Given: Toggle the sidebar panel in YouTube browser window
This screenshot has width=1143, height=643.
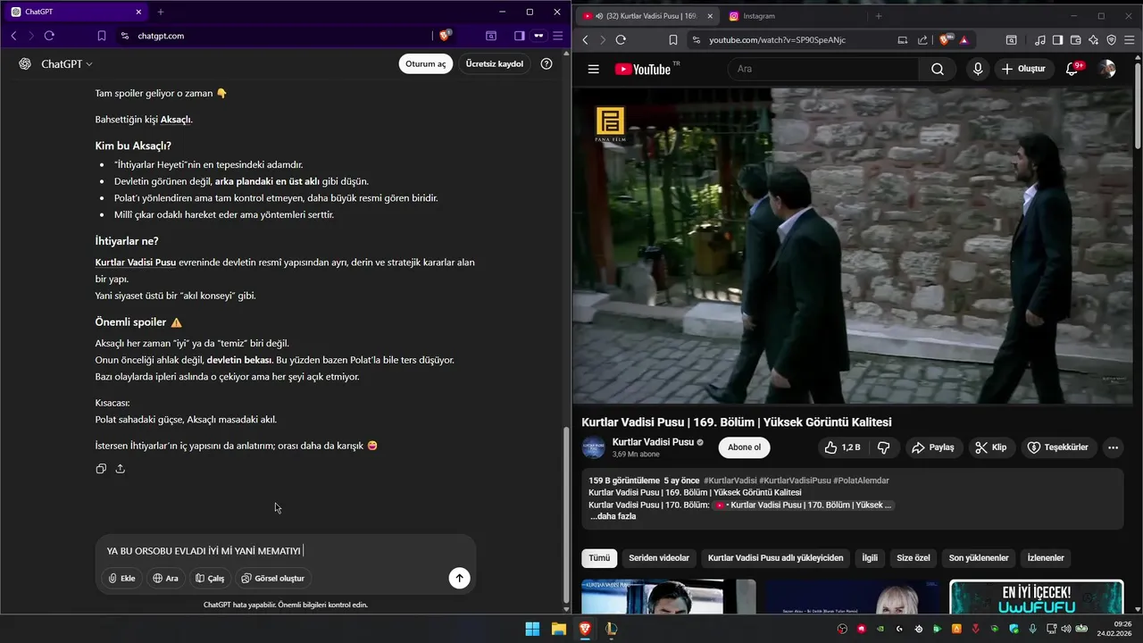Looking at the screenshot, I should pos(1058,40).
